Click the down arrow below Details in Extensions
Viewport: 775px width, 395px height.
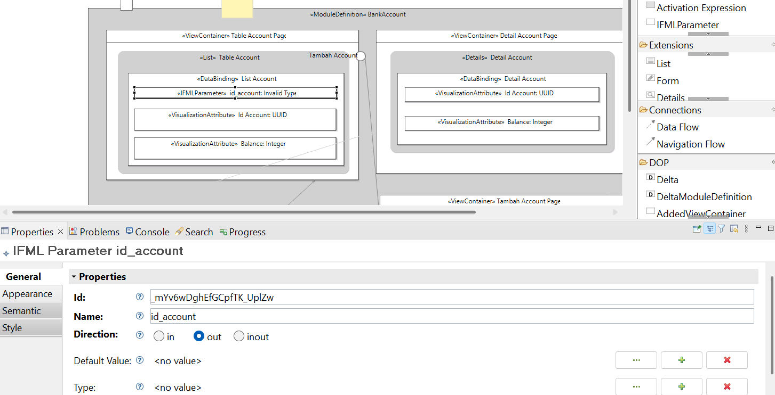click(x=708, y=98)
